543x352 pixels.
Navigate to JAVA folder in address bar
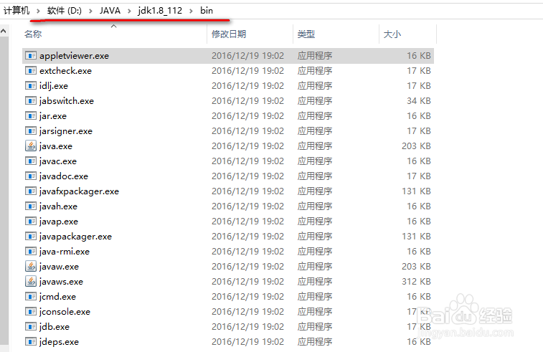tap(110, 10)
